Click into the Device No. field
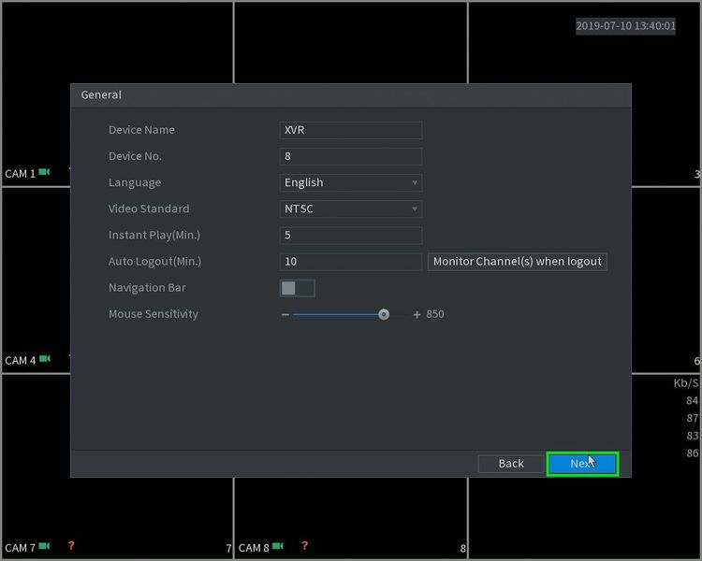702x561 pixels. (x=351, y=156)
